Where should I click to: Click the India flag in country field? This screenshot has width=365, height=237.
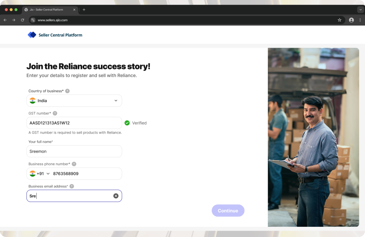point(32,101)
